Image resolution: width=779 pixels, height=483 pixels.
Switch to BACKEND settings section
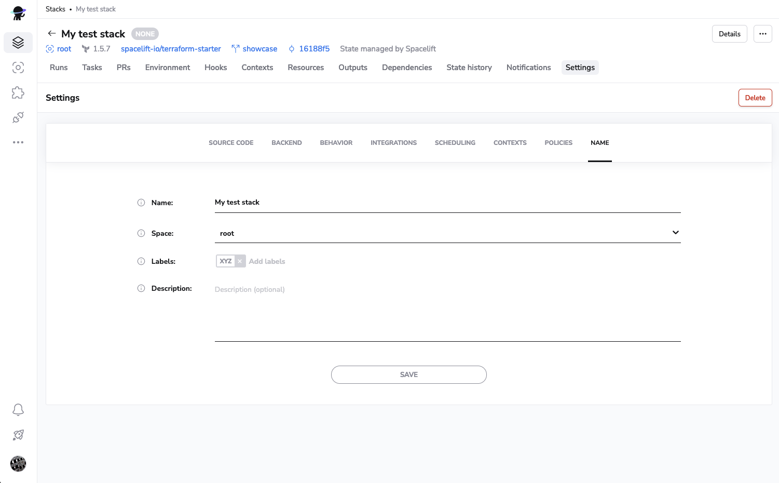286,143
